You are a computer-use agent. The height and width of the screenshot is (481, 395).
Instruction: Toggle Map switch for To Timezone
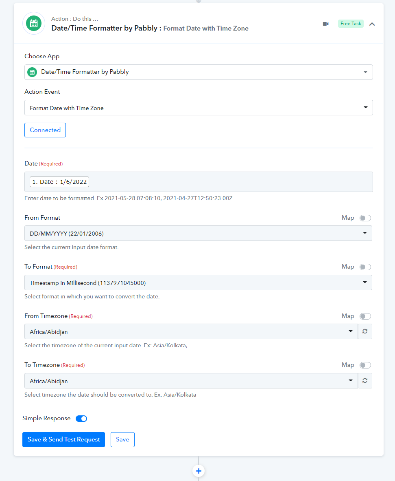(365, 365)
